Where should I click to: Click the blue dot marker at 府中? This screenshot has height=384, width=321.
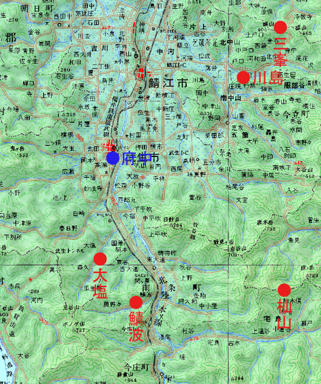point(113,158)
